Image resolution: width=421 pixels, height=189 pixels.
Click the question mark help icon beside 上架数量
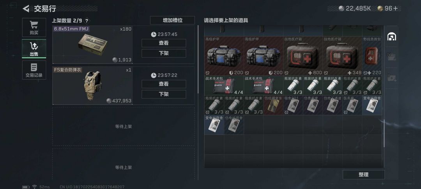point(87,21)
